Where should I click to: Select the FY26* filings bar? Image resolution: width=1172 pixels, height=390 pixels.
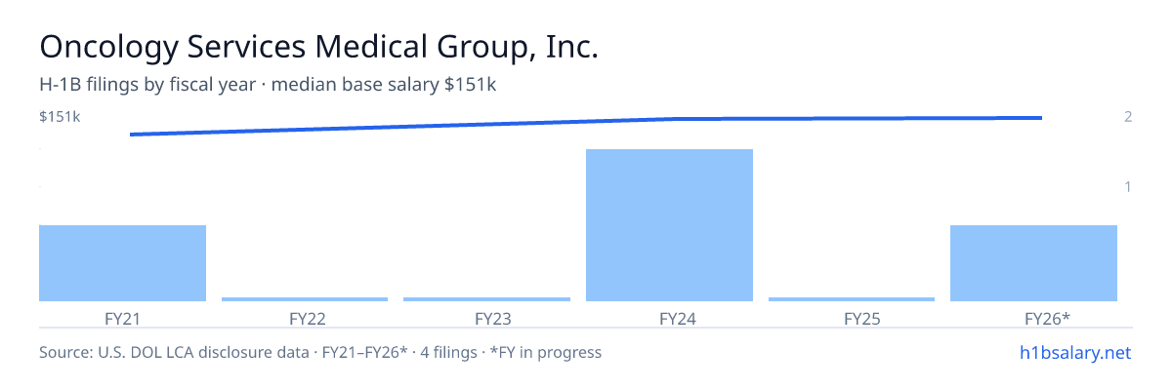coord(1033,263)
